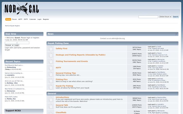Click the NorCal kayak fish logo
This screenshot has width=183, height=114.
(x=22, y=9)
